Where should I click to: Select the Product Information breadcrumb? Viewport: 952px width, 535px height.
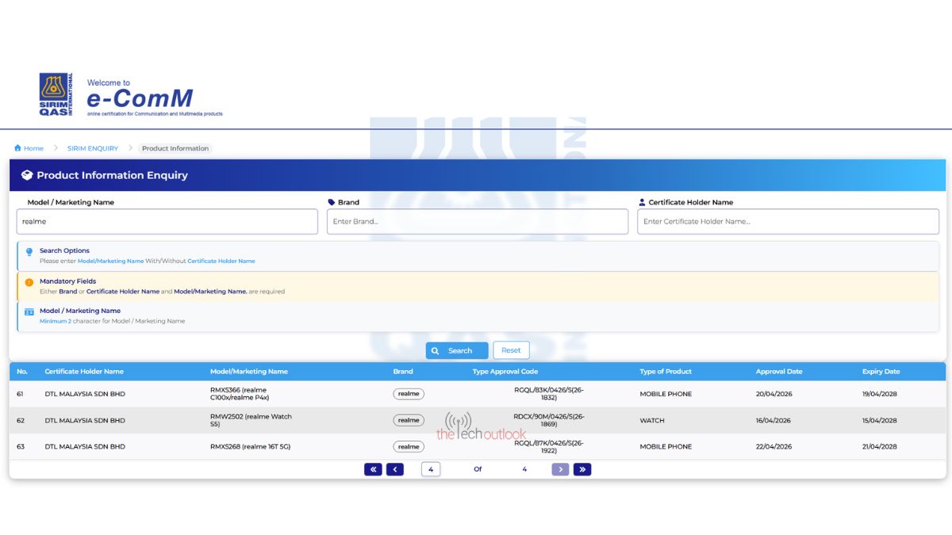(175, 148)
